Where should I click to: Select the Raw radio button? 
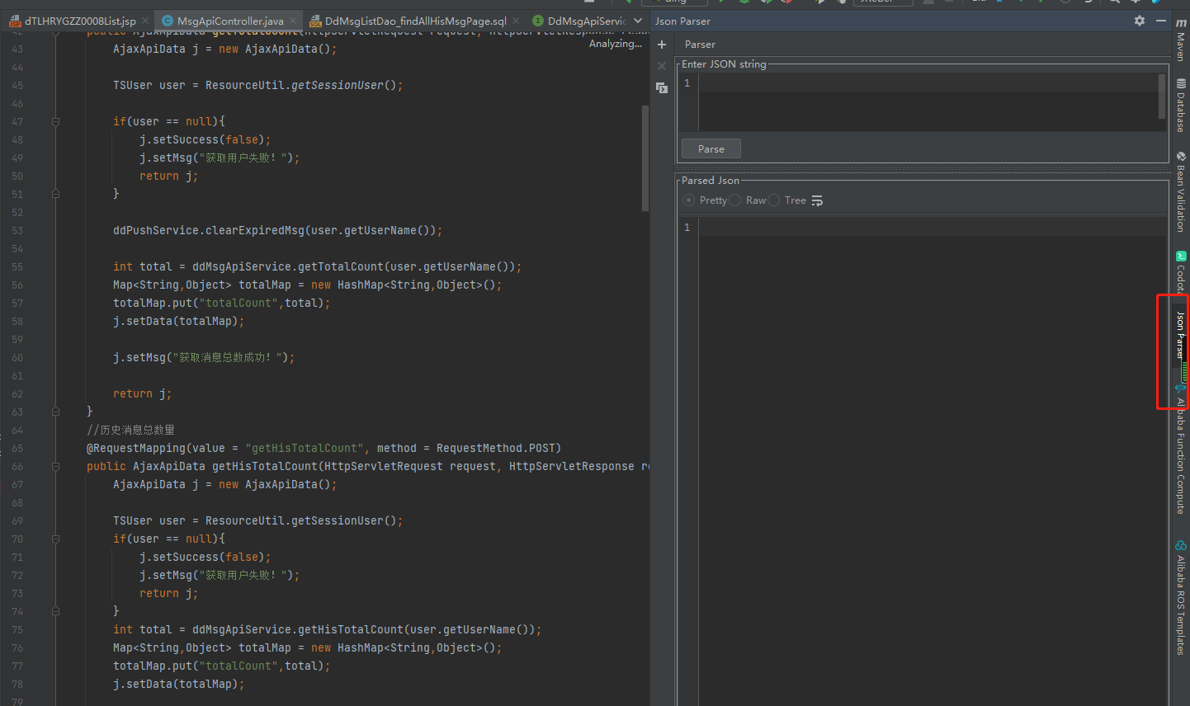(x=734, y=200)
